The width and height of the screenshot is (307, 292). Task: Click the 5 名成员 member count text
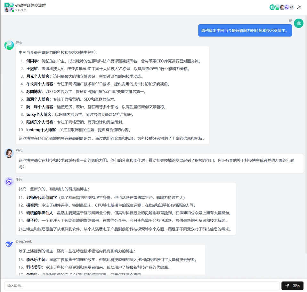click(x=21, y=10)
